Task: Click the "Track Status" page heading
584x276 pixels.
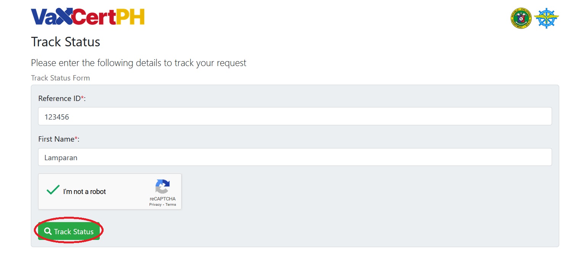Action: coord(65,42)
